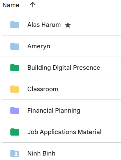
Task: Select the Financial Planning folder name
Action: 54,111
